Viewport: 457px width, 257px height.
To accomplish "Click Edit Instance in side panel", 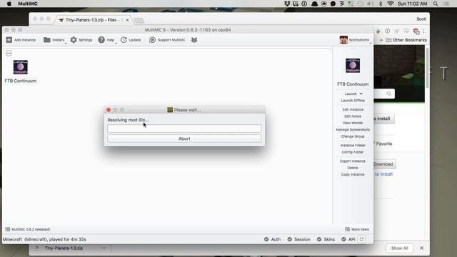I will pos(353,109).
